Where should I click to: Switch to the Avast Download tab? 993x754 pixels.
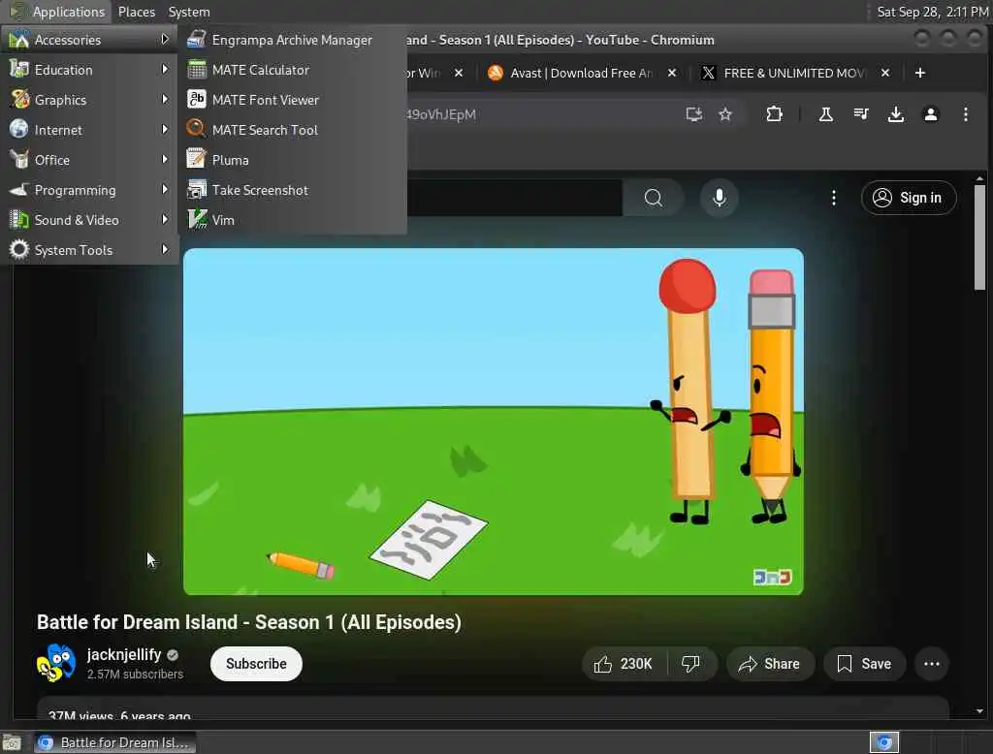click(580, 73)
